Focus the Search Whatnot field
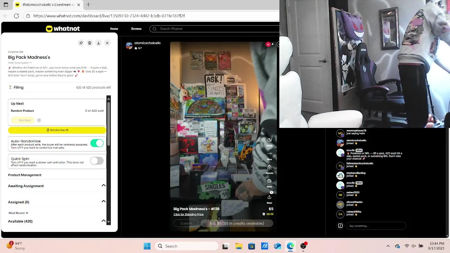450x253 pixels. click(214, 29)
